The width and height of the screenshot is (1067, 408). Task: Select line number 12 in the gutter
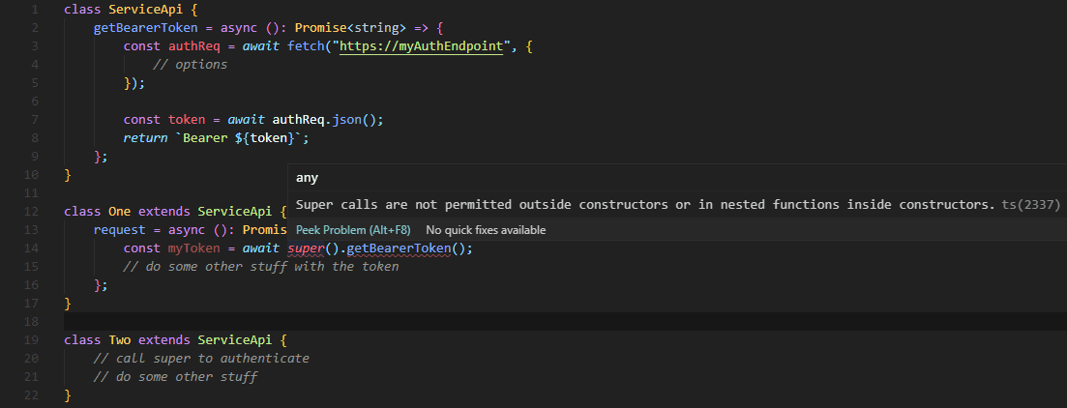[31, 212]
